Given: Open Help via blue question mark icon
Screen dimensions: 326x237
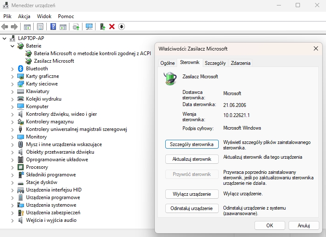Looking at the screenshot, I should pos(53,27).
